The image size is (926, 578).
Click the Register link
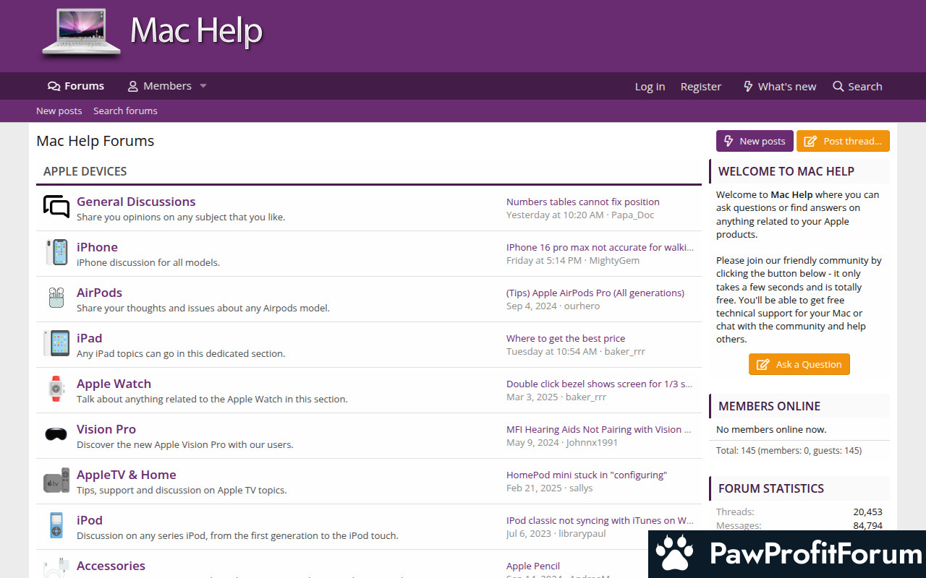[701, 87]
